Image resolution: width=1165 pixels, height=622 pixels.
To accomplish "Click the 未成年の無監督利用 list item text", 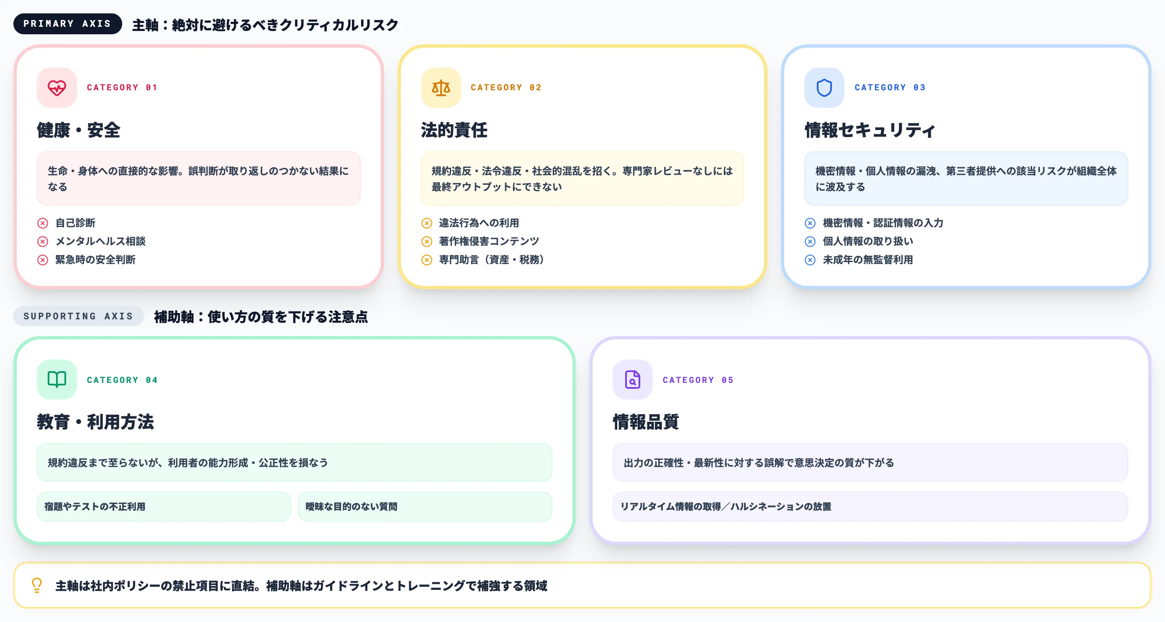I will pyautogui.click(x=868, y=260).
